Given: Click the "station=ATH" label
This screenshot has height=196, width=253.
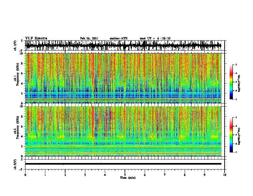Looking at the screenshot, I should (x=119, y=38).
